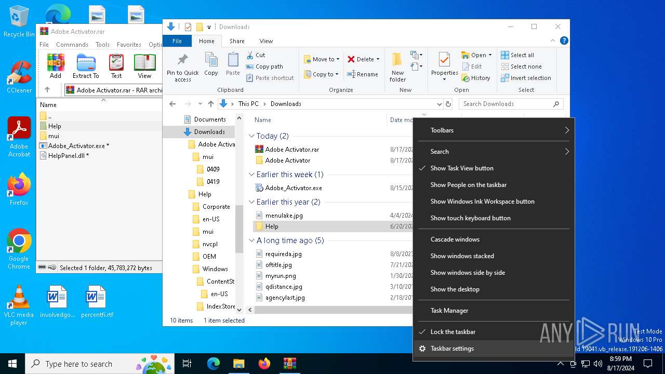Click the Copy ribbon icon
Screen dimensions: 665x374
[x=211, y=64]
